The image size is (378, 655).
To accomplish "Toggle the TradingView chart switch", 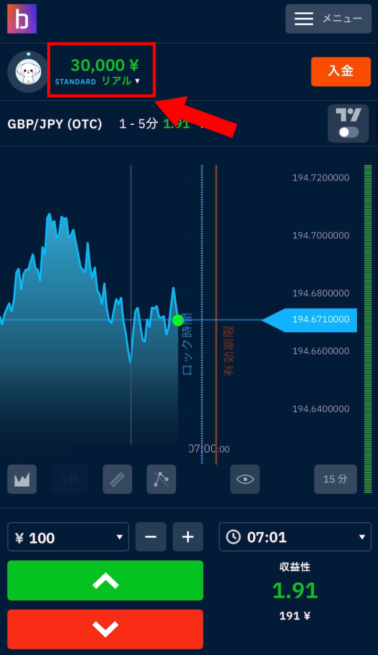I will 348,132.
